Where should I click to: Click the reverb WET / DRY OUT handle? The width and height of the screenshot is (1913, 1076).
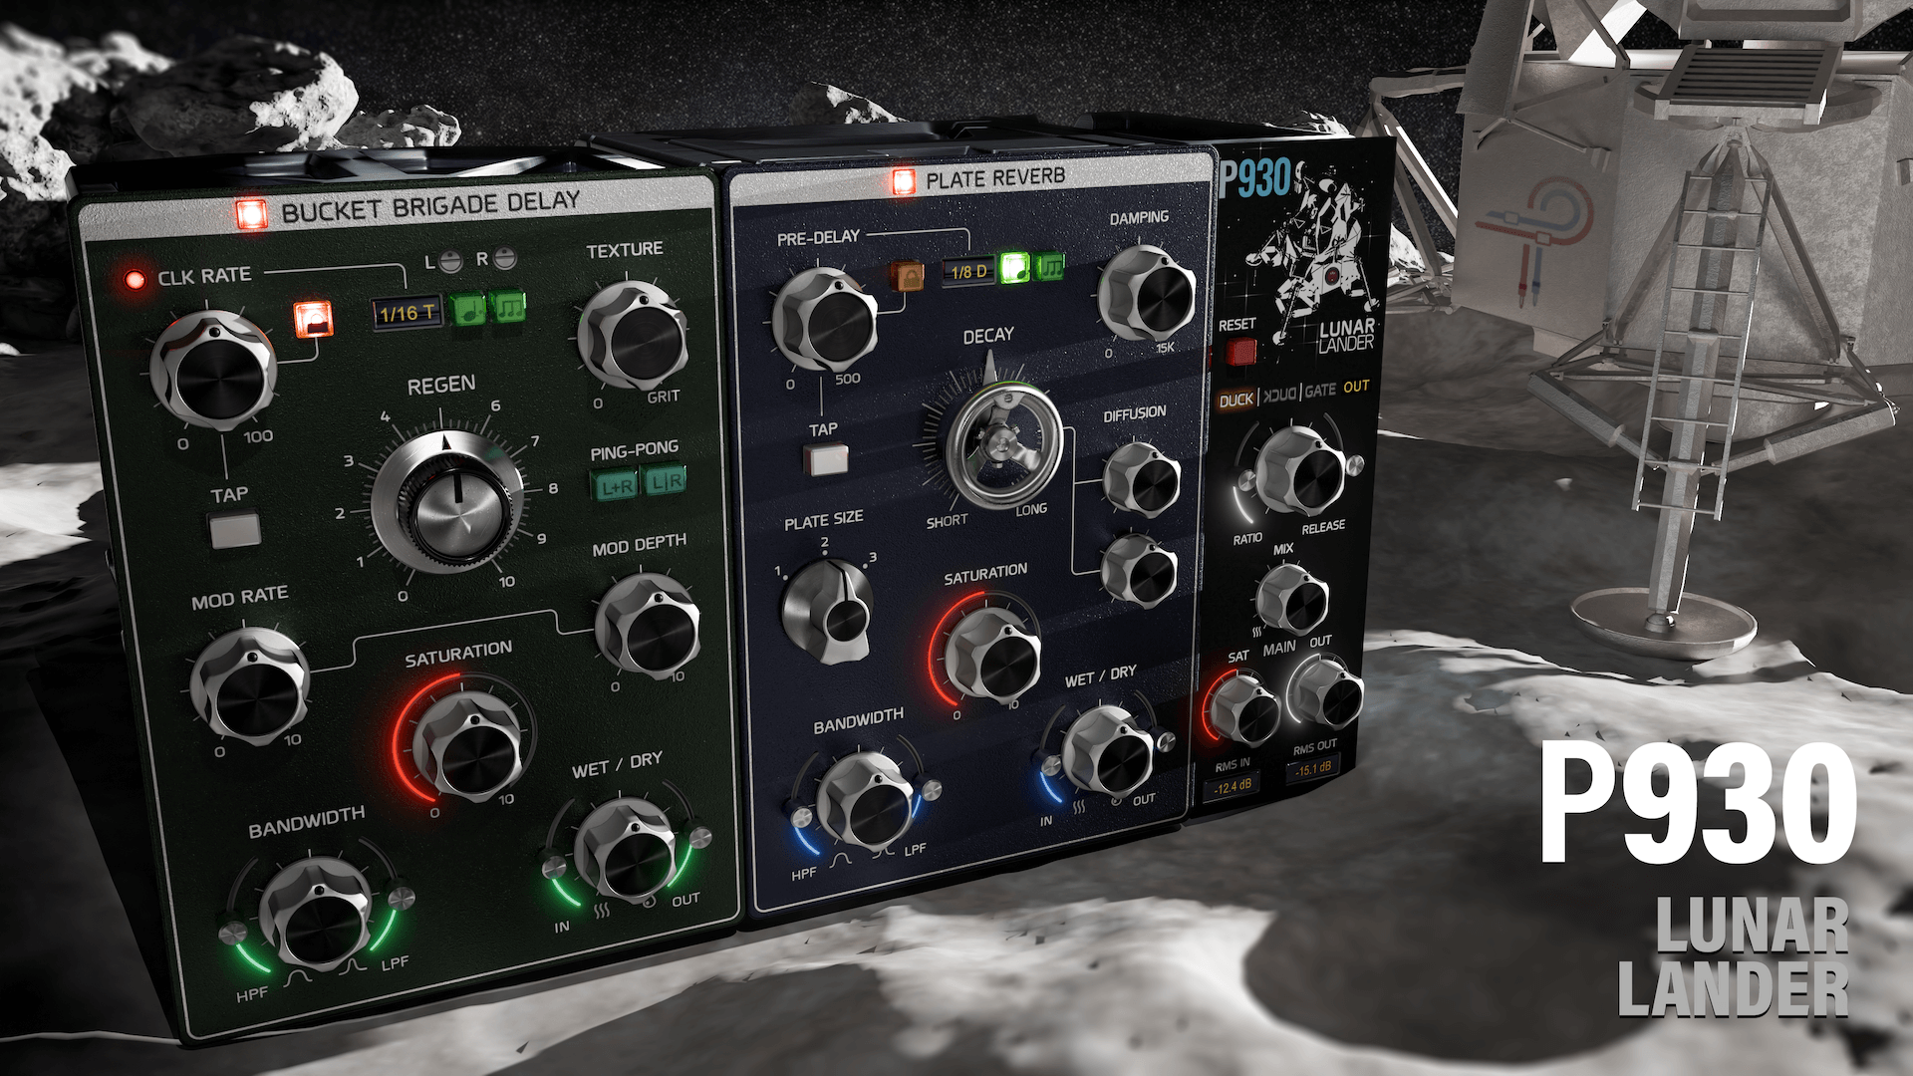pos(1166,741)
